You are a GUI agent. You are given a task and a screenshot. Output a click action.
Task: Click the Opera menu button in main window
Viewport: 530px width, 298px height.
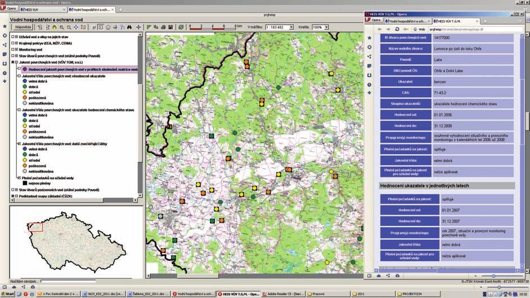coord(9,8)
